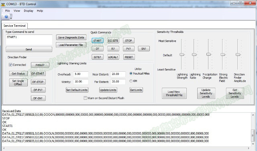
Task: Click the STOP quick command
Action: tap(128, 40)
